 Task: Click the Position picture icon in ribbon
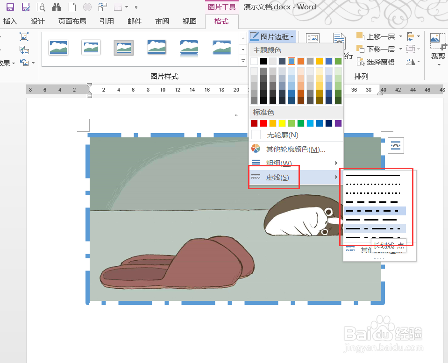point(313,38)
